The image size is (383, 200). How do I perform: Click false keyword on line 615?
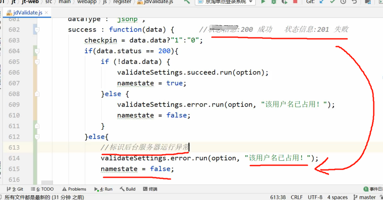click(160, 169)
